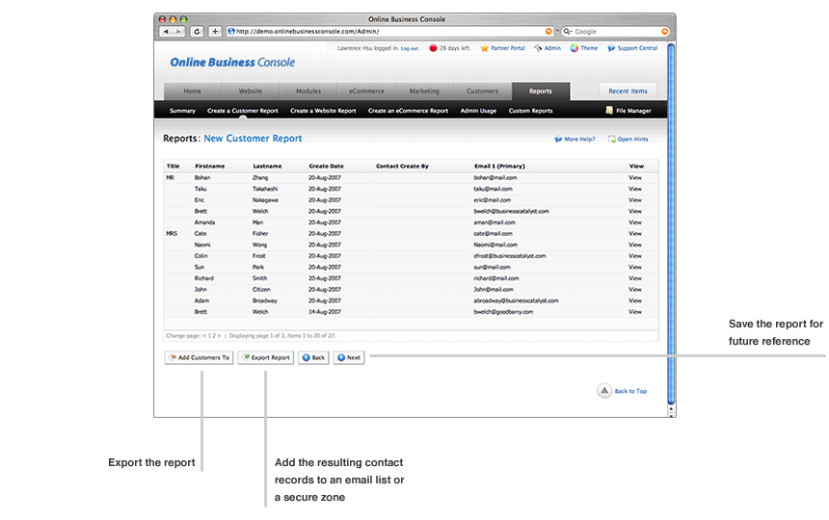The image size is (829, 520).
Task: Switch to the Customers tab
Action: [482, 91]
